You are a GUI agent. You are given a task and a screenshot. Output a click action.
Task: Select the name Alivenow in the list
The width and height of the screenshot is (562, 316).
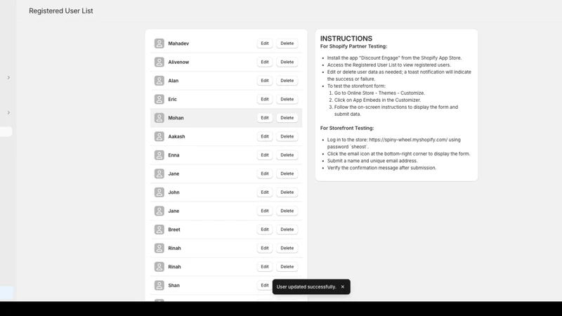178,62
